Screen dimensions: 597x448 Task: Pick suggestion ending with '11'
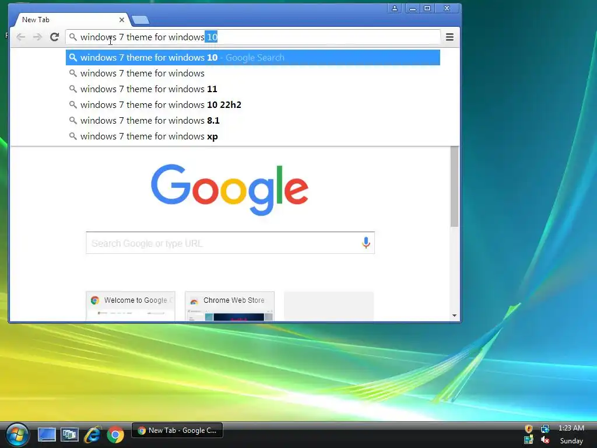tap(253, 89)
